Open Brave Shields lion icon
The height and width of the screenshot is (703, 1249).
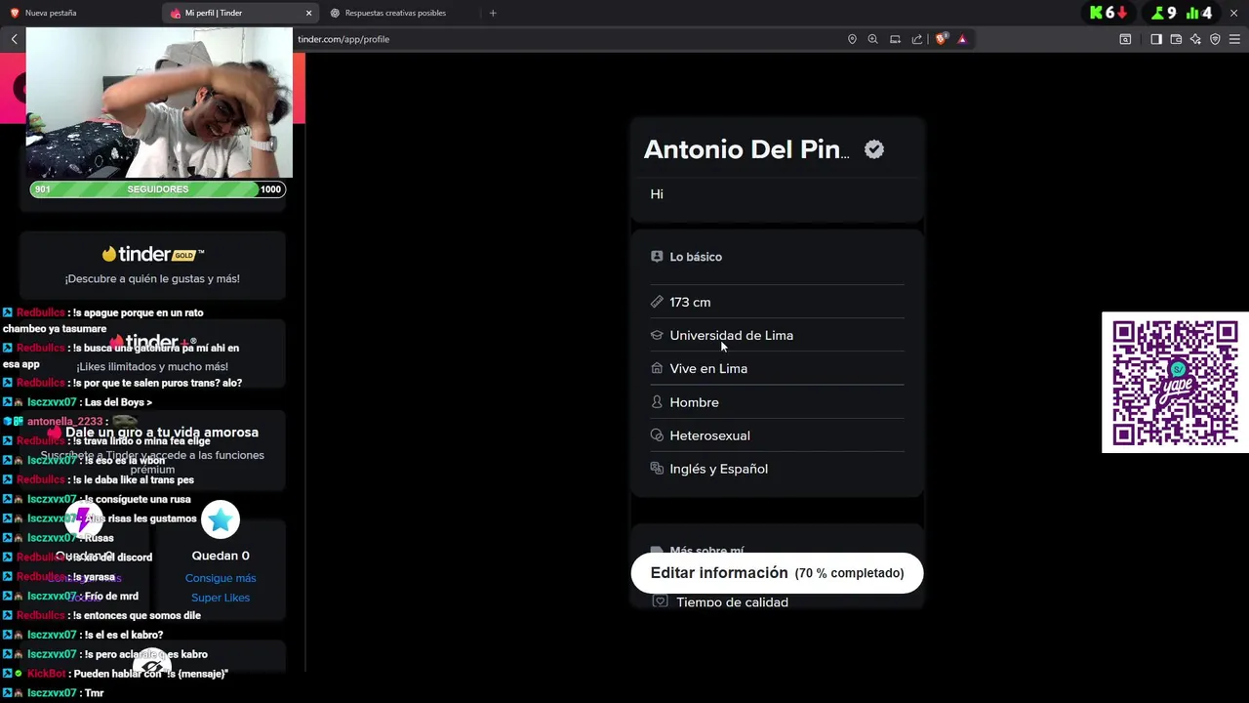[941, 39]
